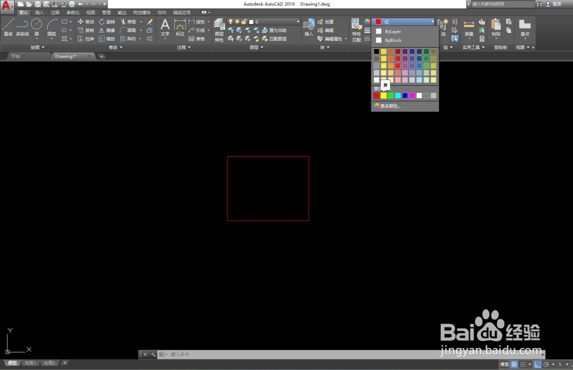Select the Arc (圆弧) tool
The width and height of the screenshot is (573, 370).
click(x=52, y=27)
